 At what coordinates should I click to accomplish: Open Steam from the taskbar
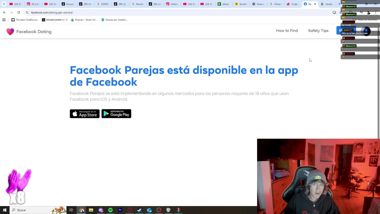139,210
